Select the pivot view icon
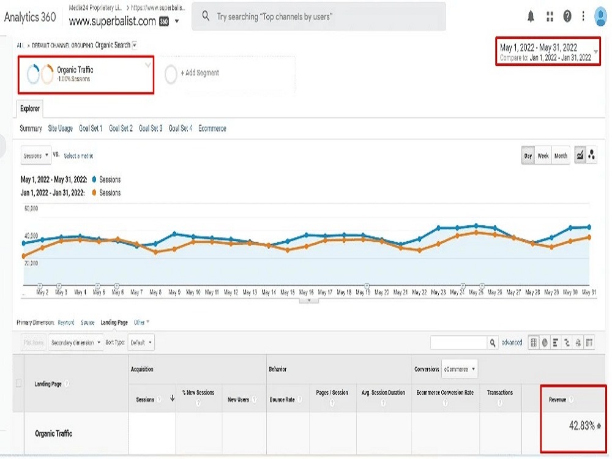Screen dimensions: 612x459 pyautogui.click(x=589, y=343)
